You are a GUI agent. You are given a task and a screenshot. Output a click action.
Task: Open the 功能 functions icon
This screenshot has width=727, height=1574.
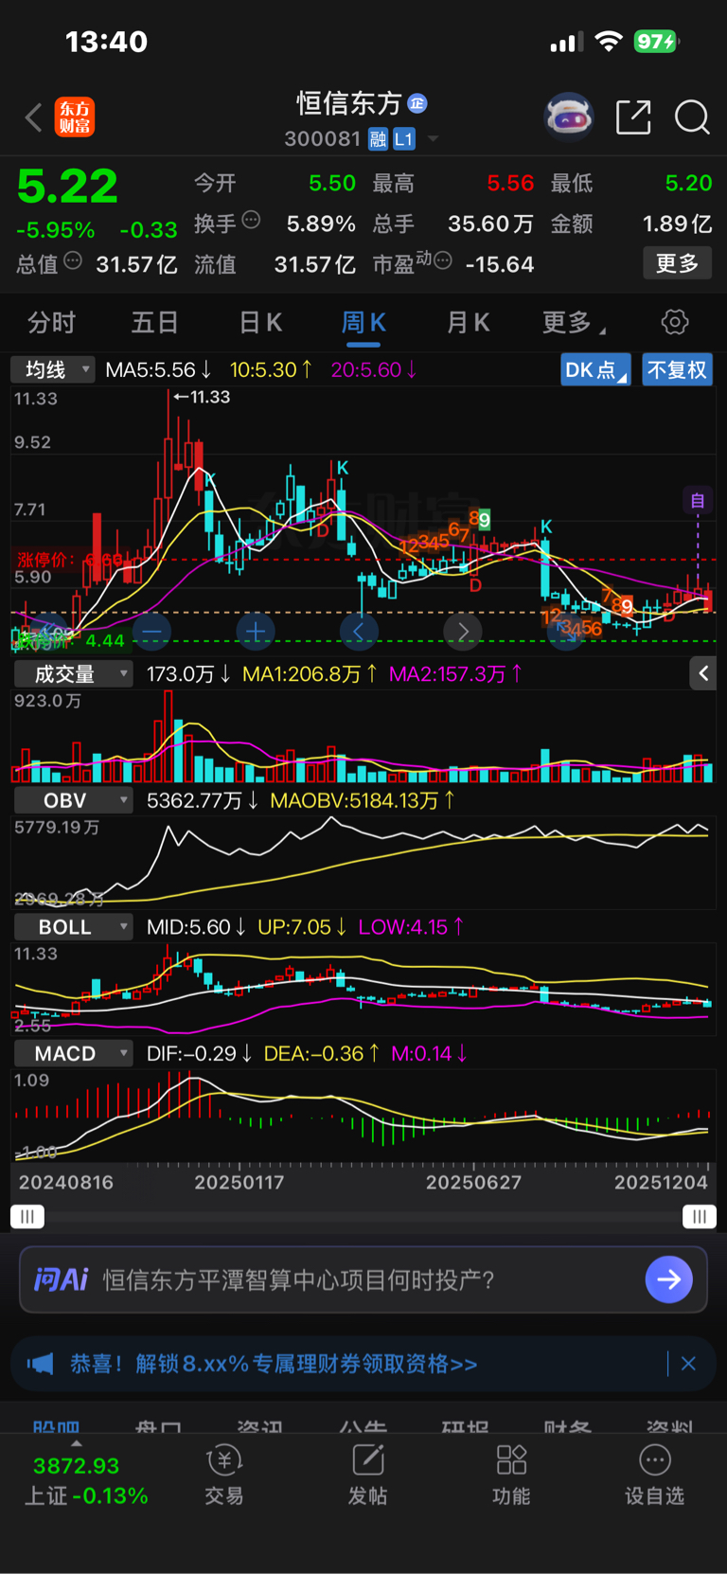click(x=511, y=1475)
